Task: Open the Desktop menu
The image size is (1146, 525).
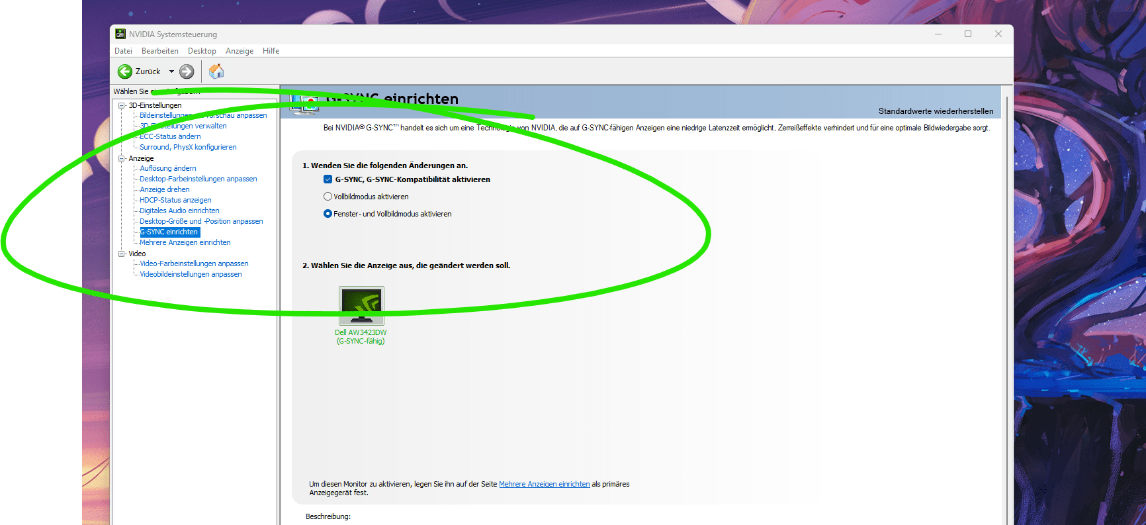Action: [202, 51]
